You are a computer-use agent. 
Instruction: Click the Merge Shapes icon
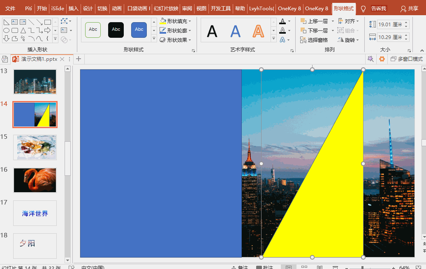(x=64, y=40)
